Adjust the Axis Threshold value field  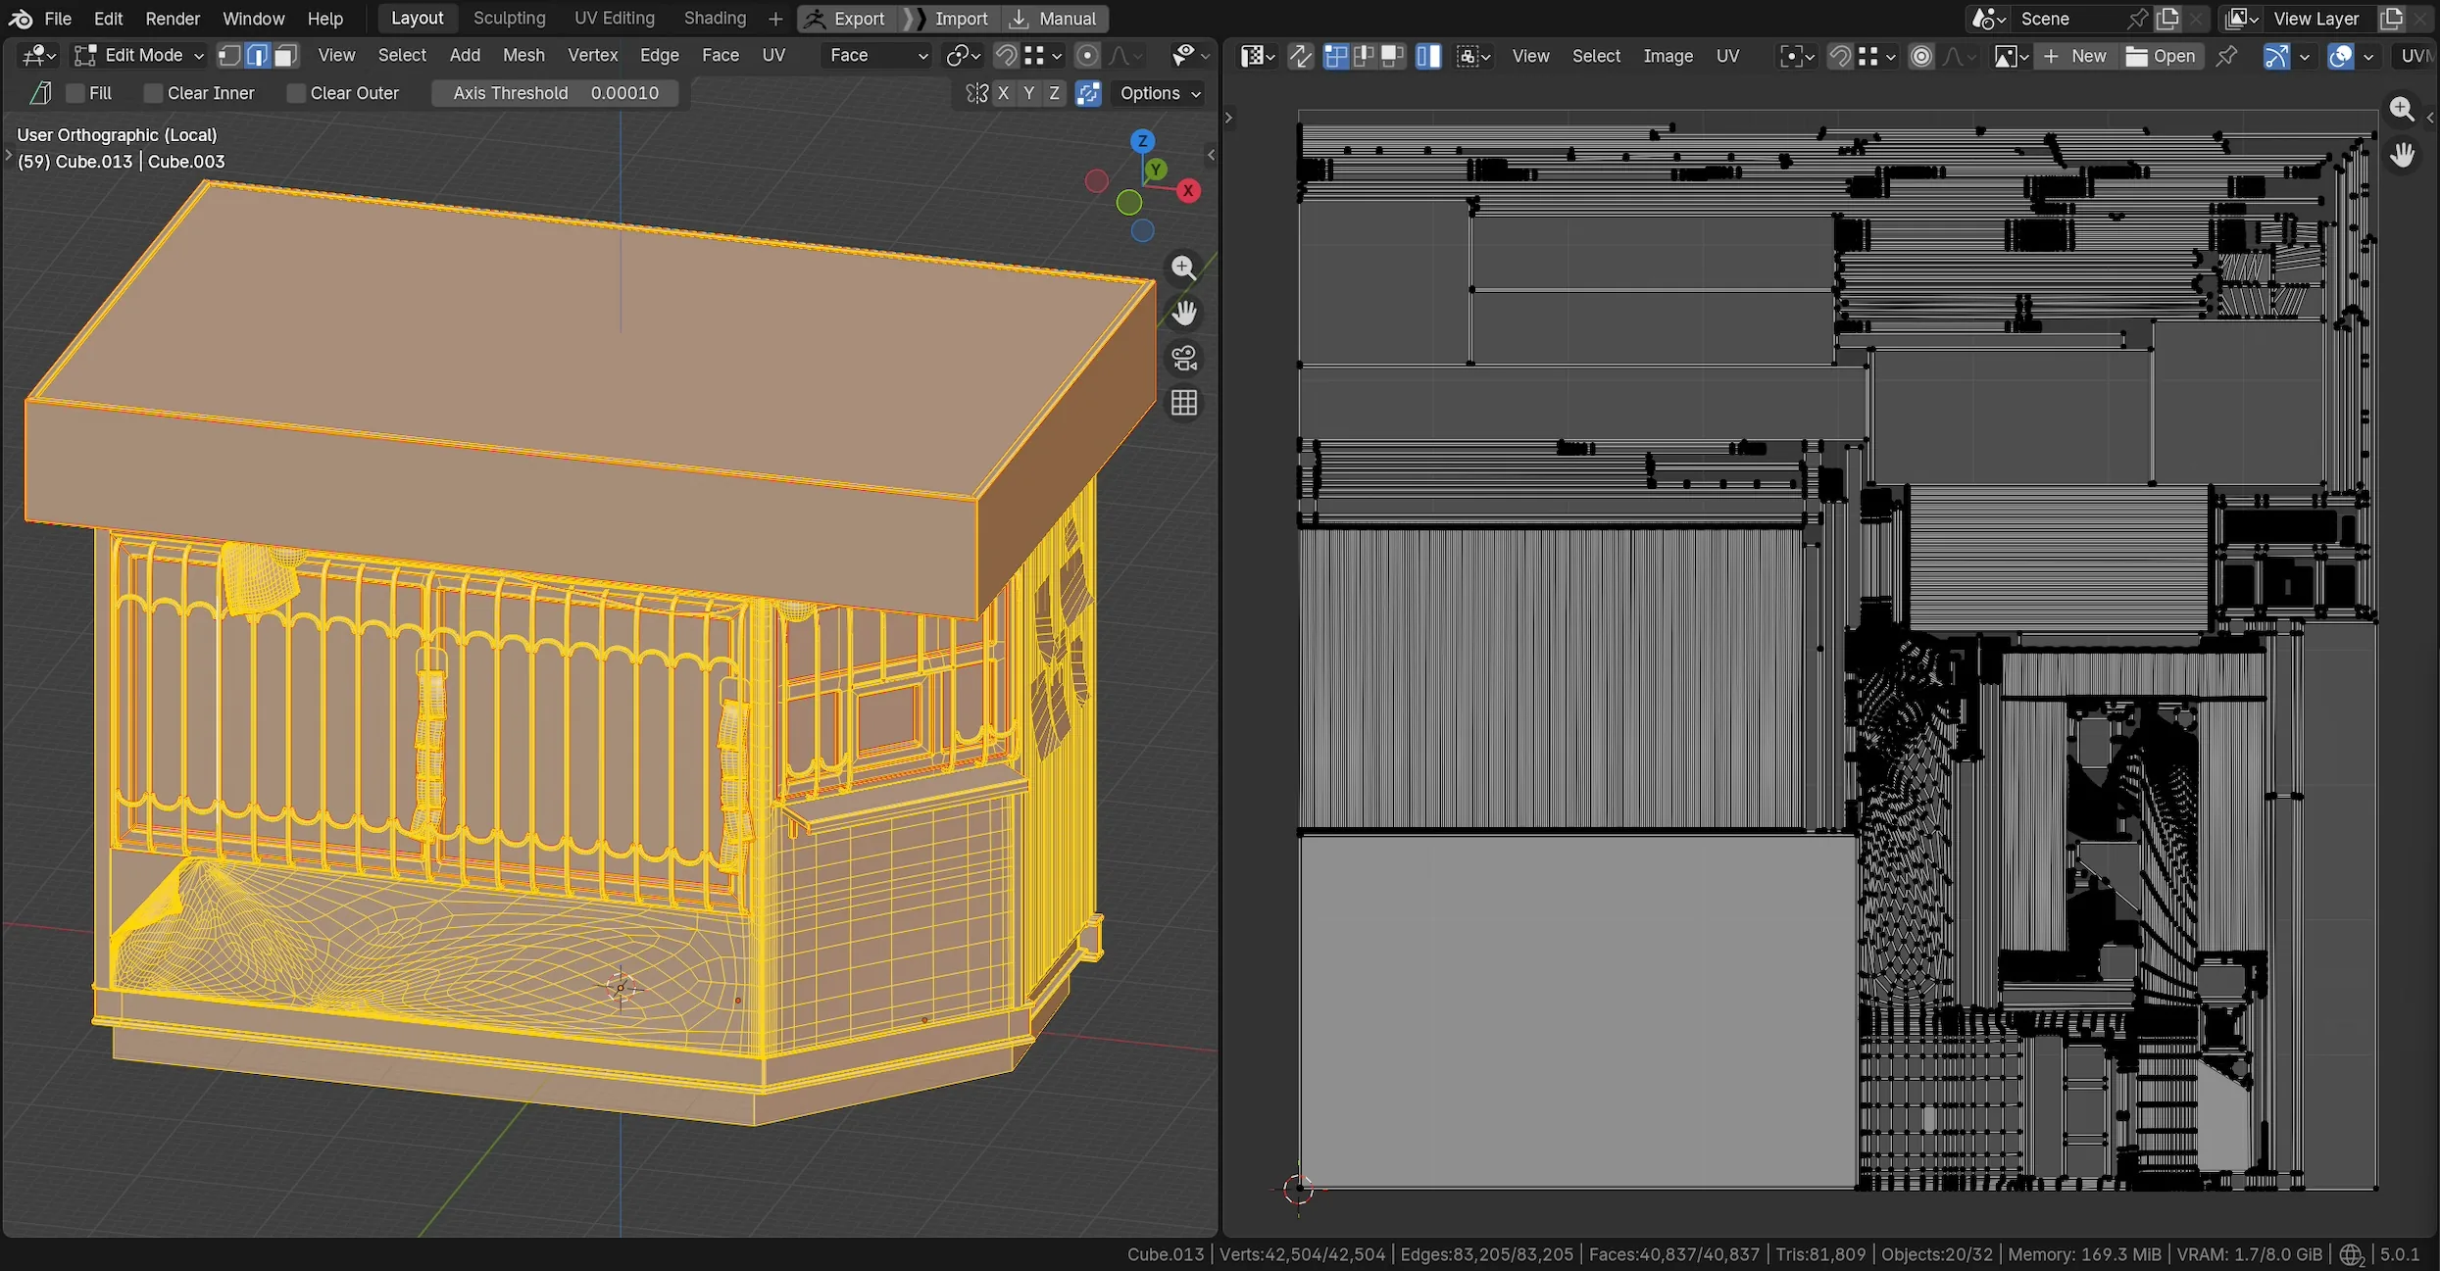556,93
